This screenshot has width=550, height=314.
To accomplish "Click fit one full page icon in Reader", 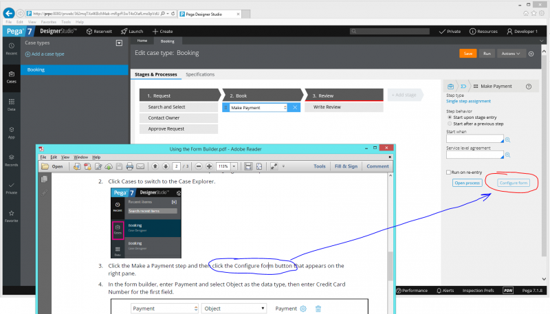I will [x=259, y=166].
